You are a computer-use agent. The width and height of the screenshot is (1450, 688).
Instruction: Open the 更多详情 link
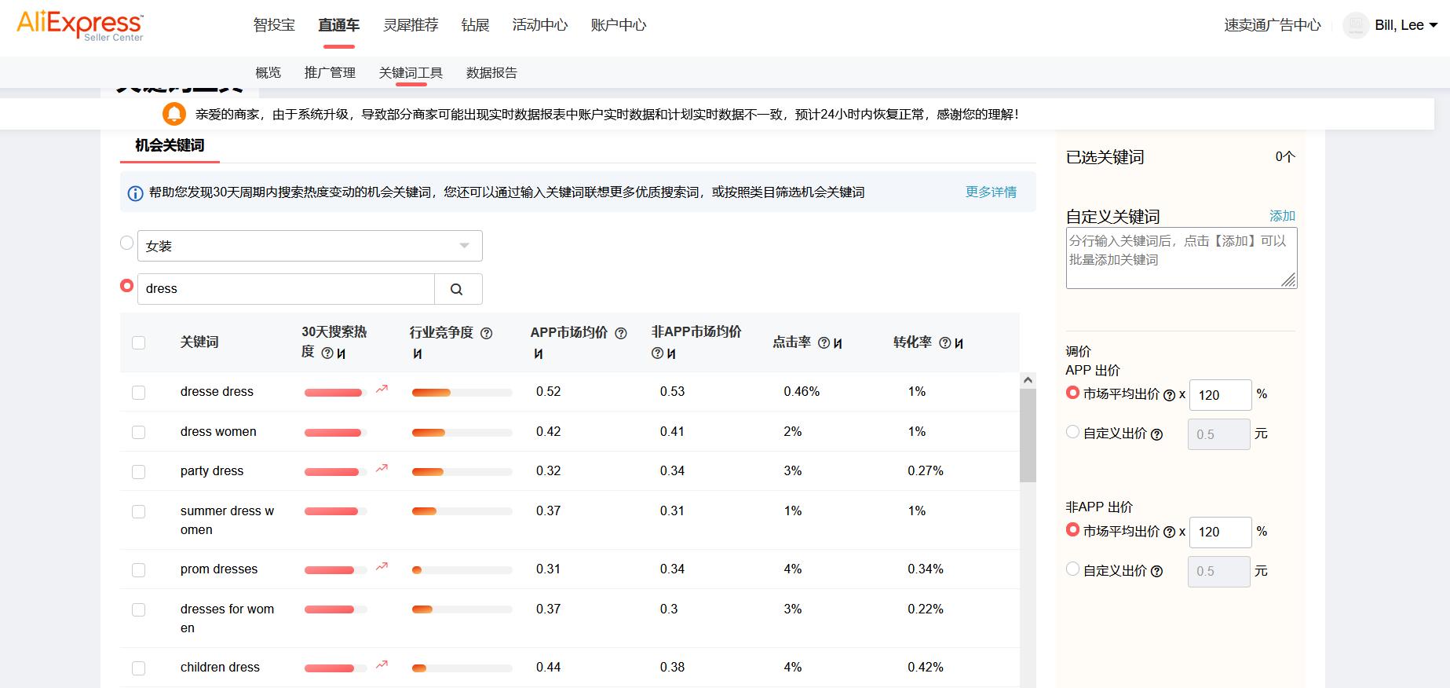[991, 192]
